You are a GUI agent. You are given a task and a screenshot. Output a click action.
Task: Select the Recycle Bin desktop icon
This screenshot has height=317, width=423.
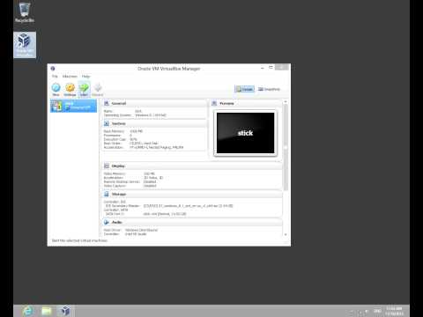pos(25,12)
